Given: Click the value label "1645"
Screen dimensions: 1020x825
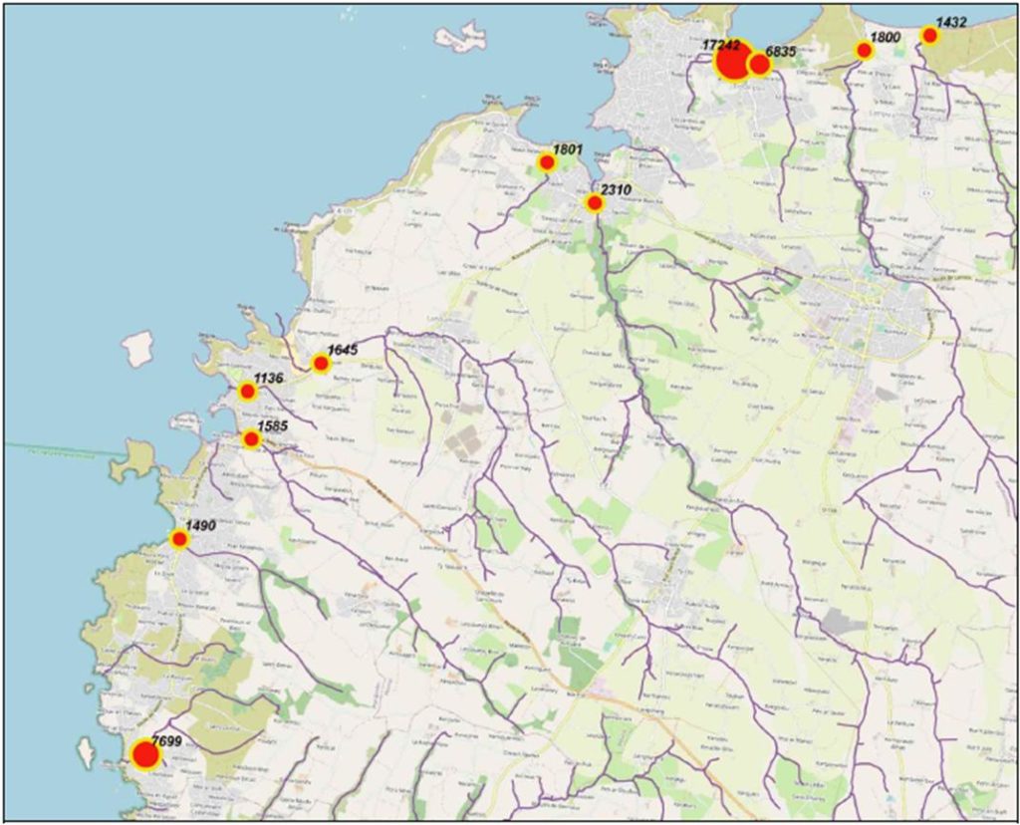Looking at the screenshot, I should point(343,350).
